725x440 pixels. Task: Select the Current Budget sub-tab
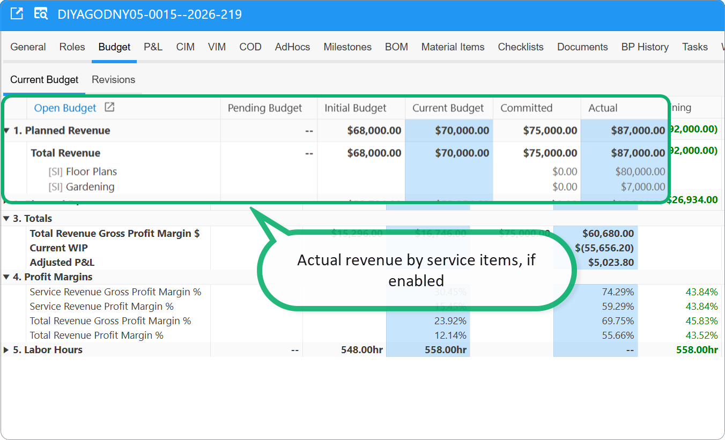pos(45,80)
